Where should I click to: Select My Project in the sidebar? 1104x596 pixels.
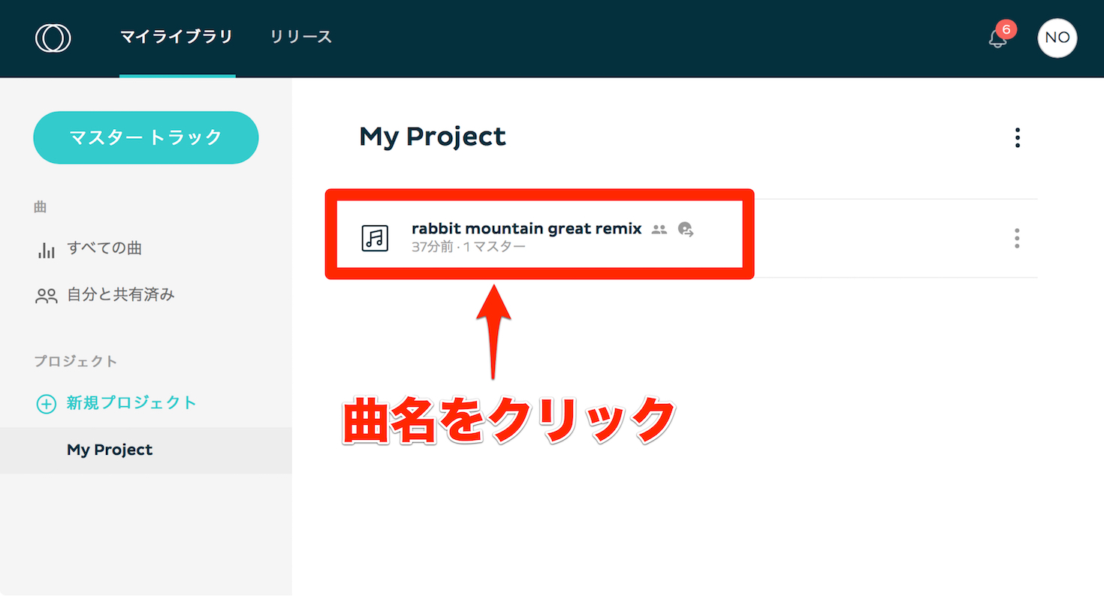click(x=146, y=450)
